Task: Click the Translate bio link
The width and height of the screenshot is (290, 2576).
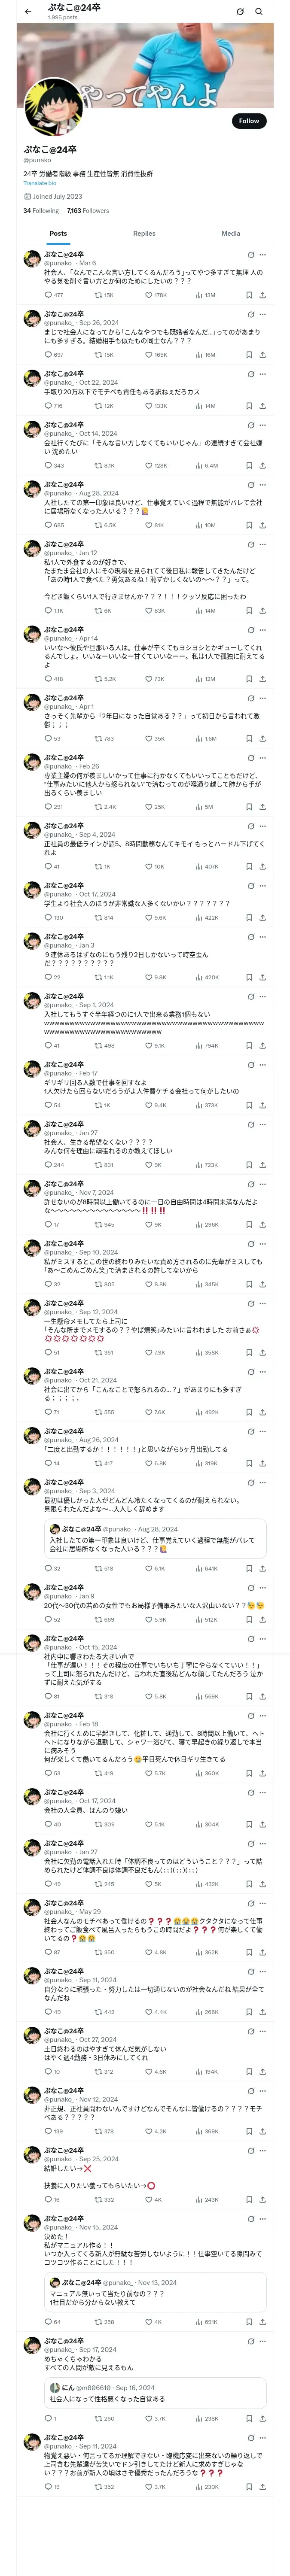Action: (40, 183)
